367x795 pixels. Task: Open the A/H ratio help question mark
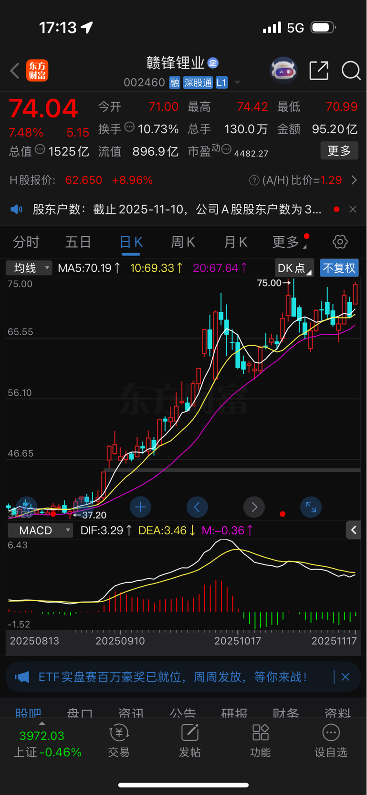(x=254, y=180)
